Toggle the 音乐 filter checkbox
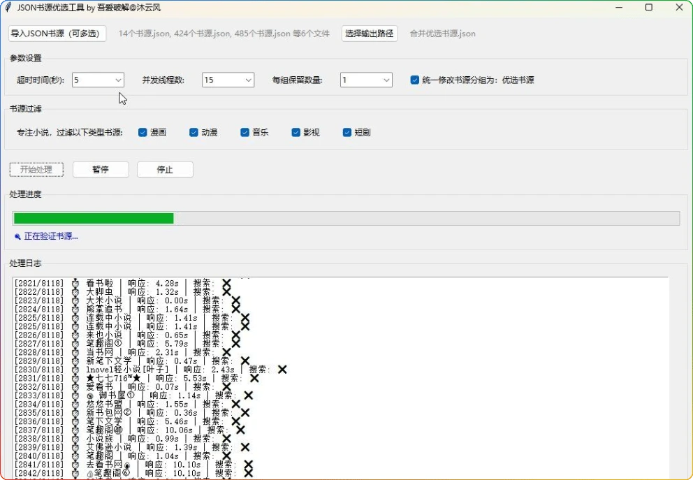This screenshot has width=693, height=480. coord(245,132)
